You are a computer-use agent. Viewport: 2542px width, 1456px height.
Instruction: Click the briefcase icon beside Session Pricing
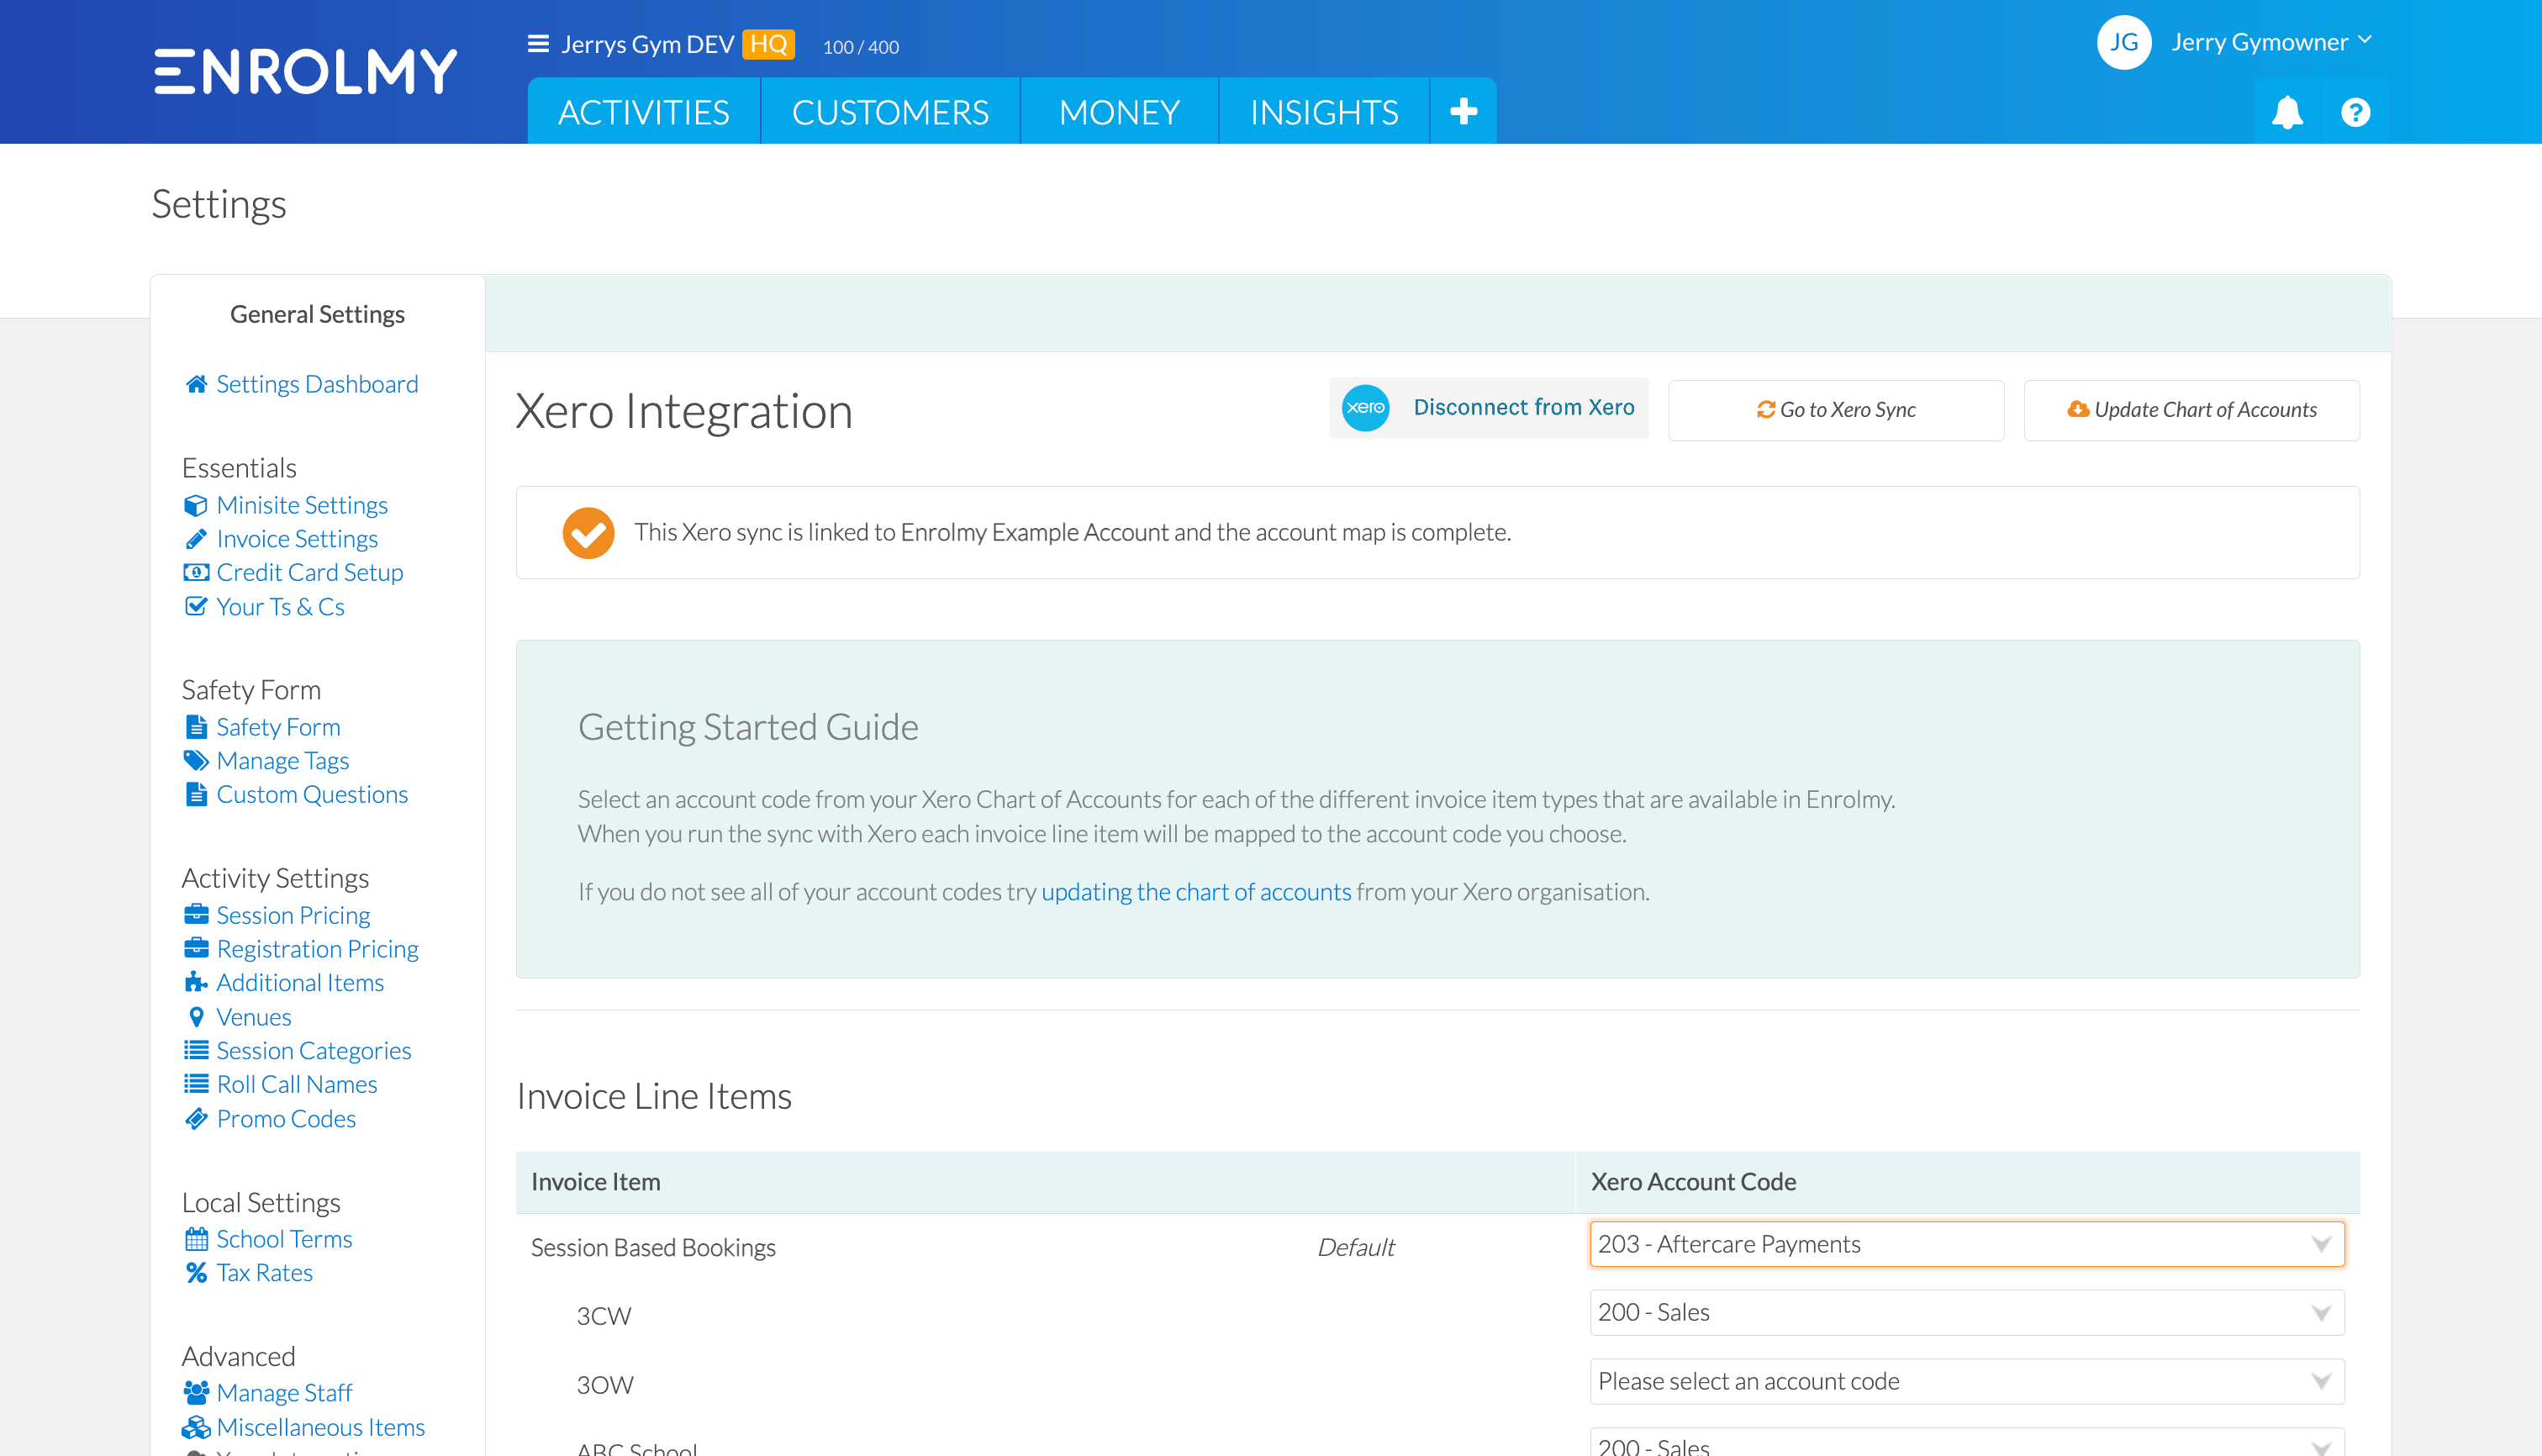[x=196, y=914]
